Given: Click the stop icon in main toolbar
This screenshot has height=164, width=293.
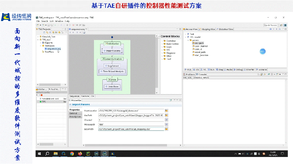Looking at the screenshot, I should [x=73, y=25].
